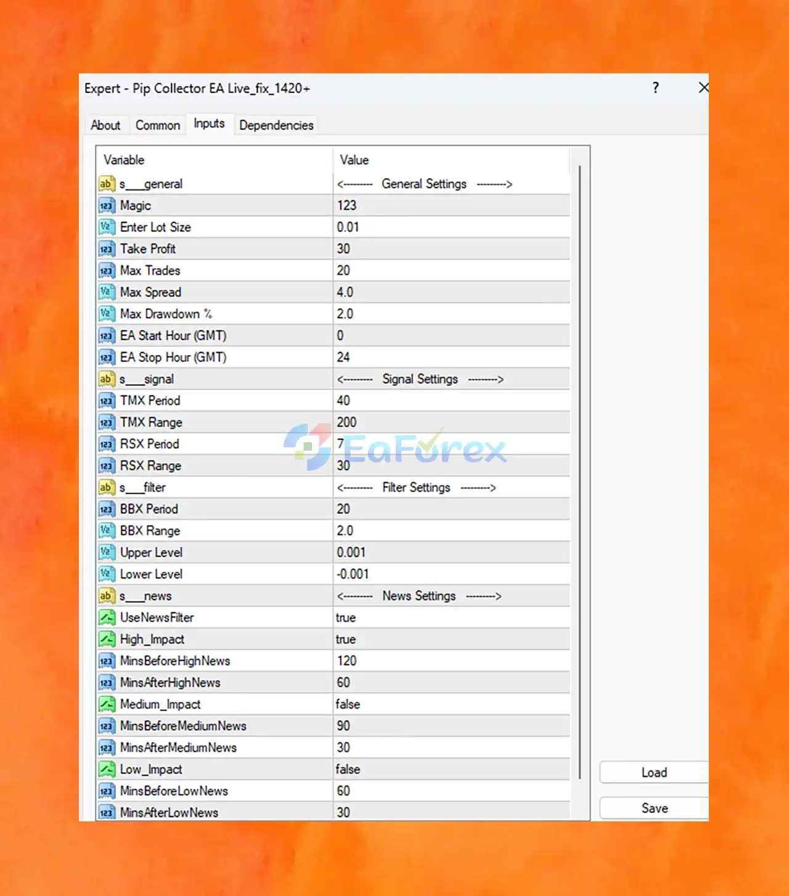Click the integer icon next to MinsBeforeHighNews
The width and height of the screenshot is (789, 896).
pyautogui.click(x=107, y=661)
